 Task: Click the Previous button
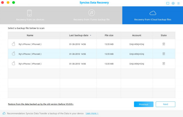pyautogui.click(x=144, y=104)
